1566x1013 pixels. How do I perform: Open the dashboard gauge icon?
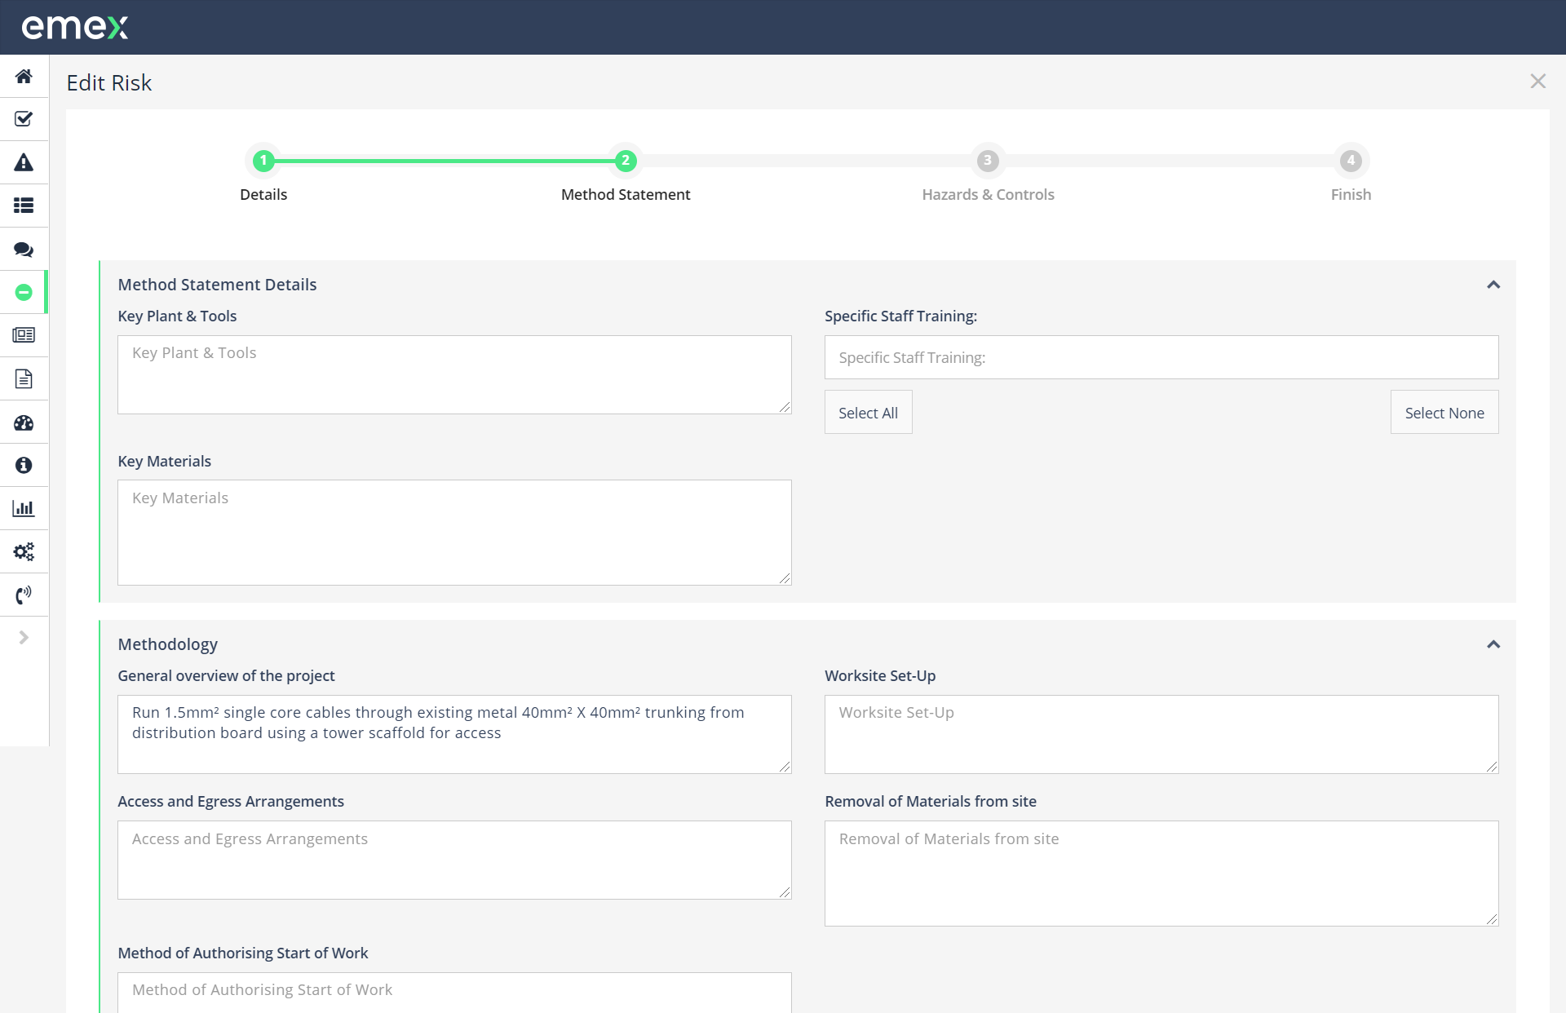coord(24,422)
